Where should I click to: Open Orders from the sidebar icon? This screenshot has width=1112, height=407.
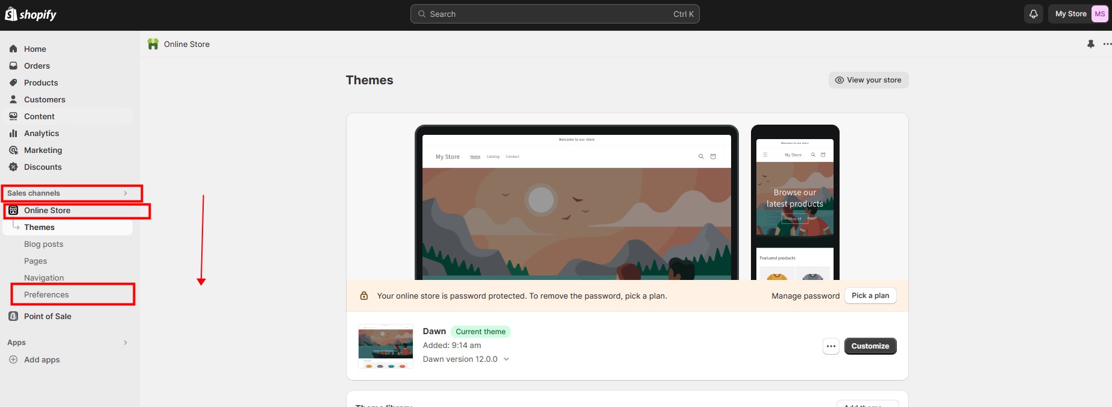click(x=13, y=66)
